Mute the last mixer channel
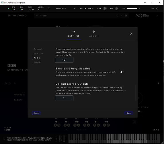 point(108,125)
